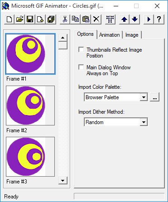168x202 pixels.
Task: Move the frame down with the down arrow
Action: tap(134, 19)
